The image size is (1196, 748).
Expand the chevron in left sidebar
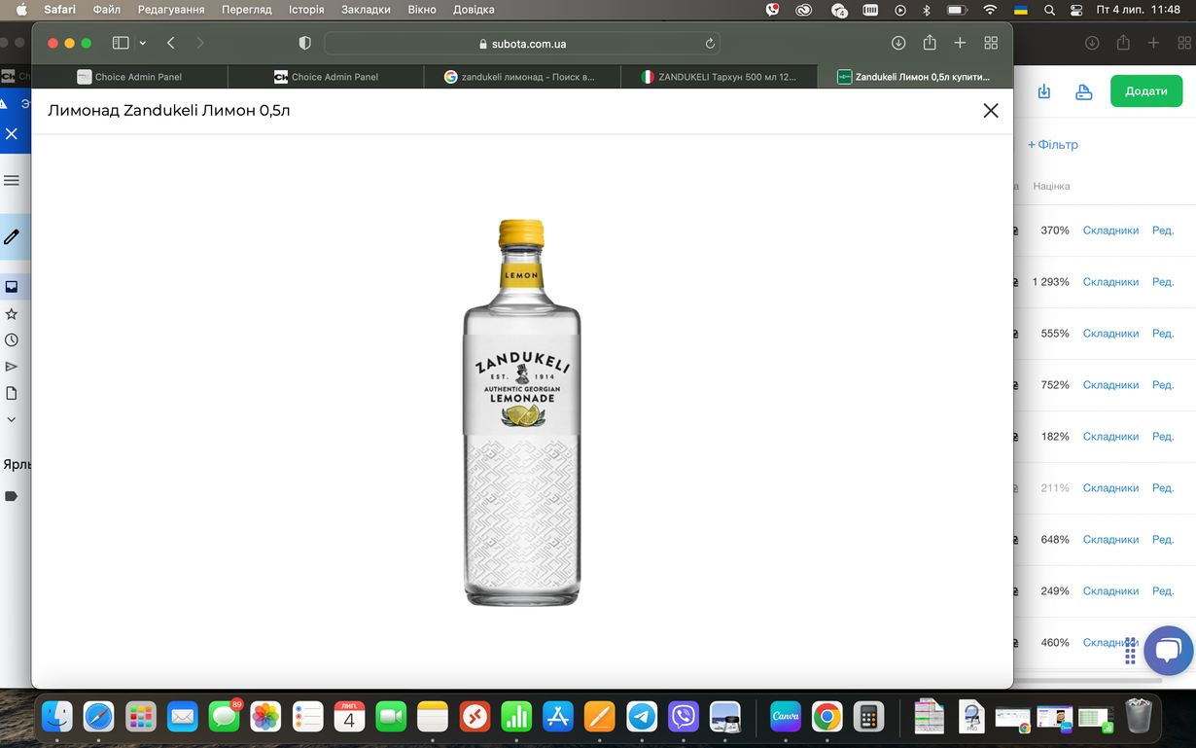pyautogui.click(x=12, y=419)
